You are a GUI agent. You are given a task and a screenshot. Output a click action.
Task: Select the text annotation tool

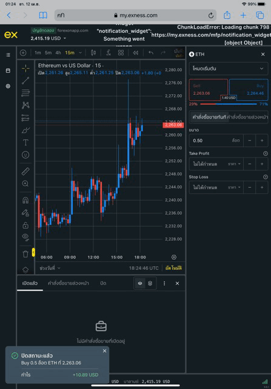pos(25,142)
